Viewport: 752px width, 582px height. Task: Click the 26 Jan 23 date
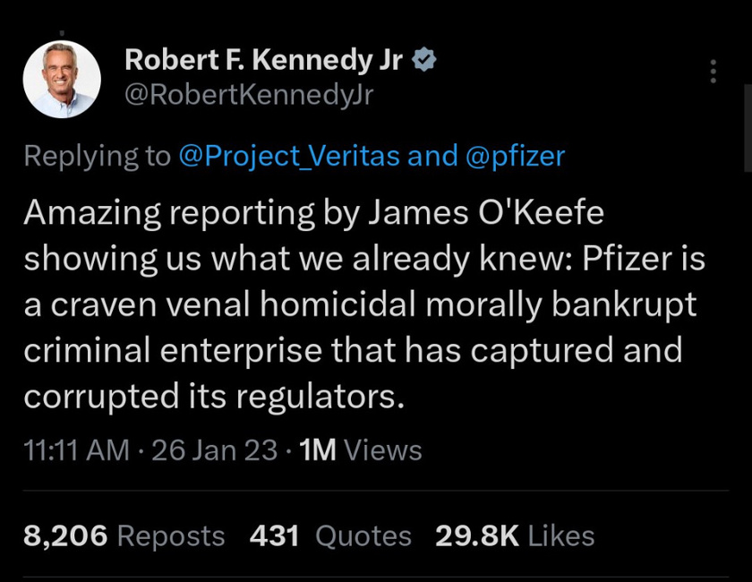tap(215, 449)
